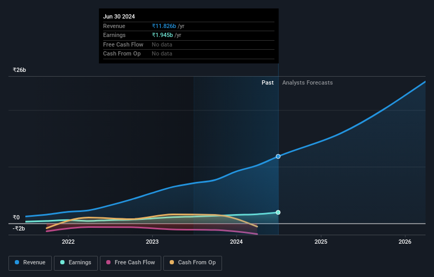The height and width of the screenshot is (277, 434).
Task: Toggle the Cash From Op legend button
Action: click(x=192, y=263)
